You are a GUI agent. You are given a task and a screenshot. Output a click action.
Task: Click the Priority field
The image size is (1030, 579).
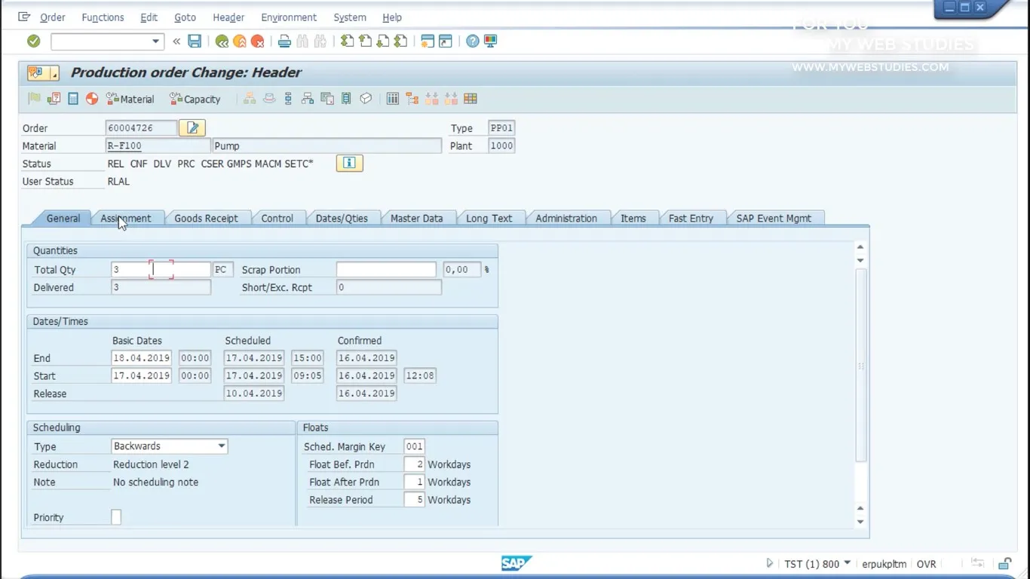(x=116, y=517)
